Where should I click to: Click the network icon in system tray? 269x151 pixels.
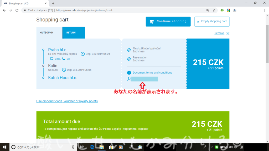(226, 147)
